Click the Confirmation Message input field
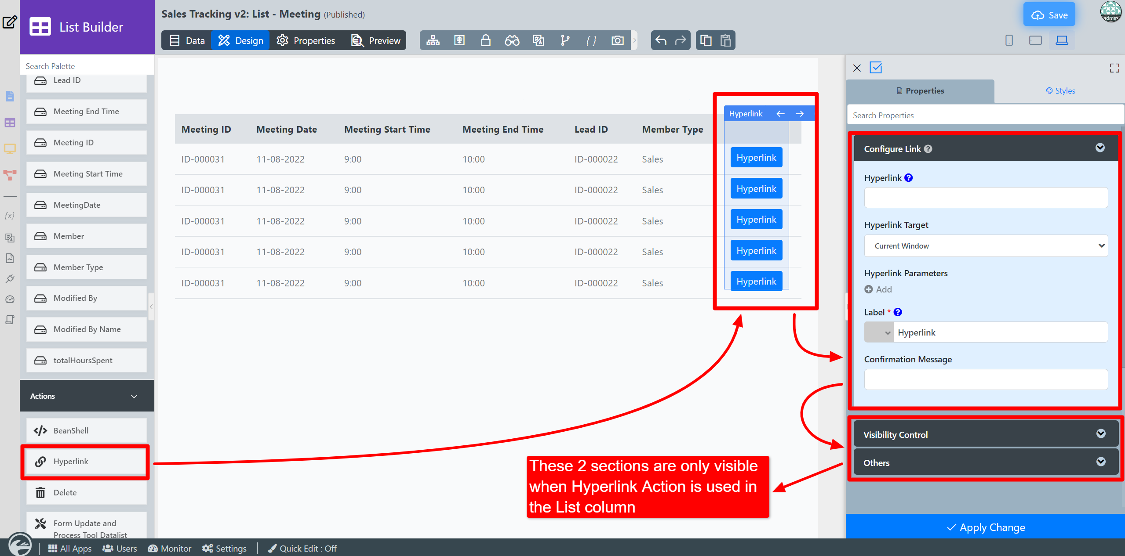The width and height of the screenshot is (1125, 556). click(986, 379)
